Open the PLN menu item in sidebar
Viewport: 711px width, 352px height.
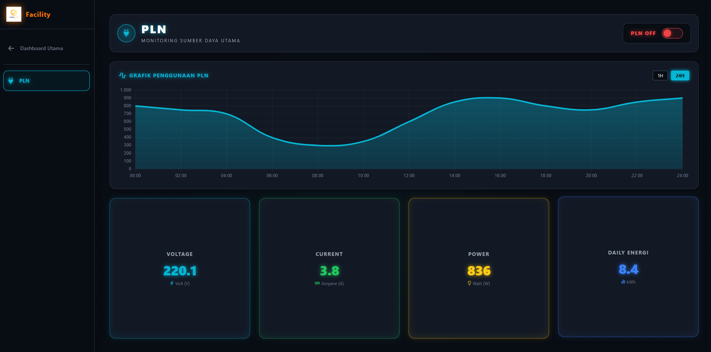(47, 81)
